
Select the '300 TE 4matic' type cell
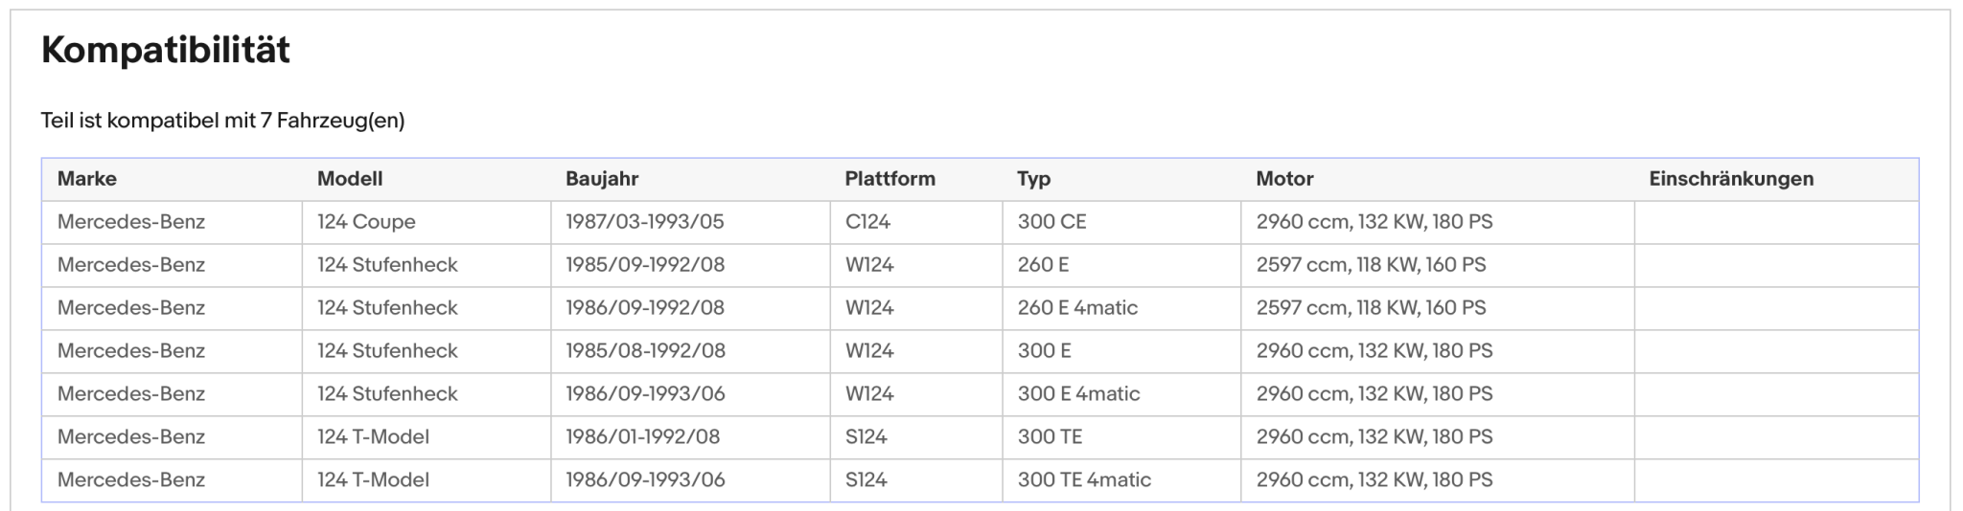(1121, 480)
